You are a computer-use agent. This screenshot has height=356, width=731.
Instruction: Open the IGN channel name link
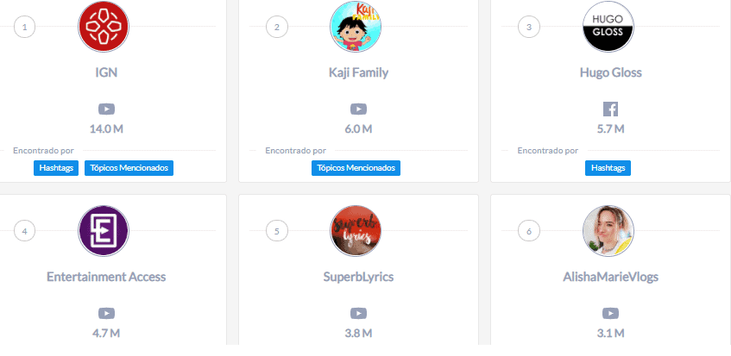click(106, 72)
